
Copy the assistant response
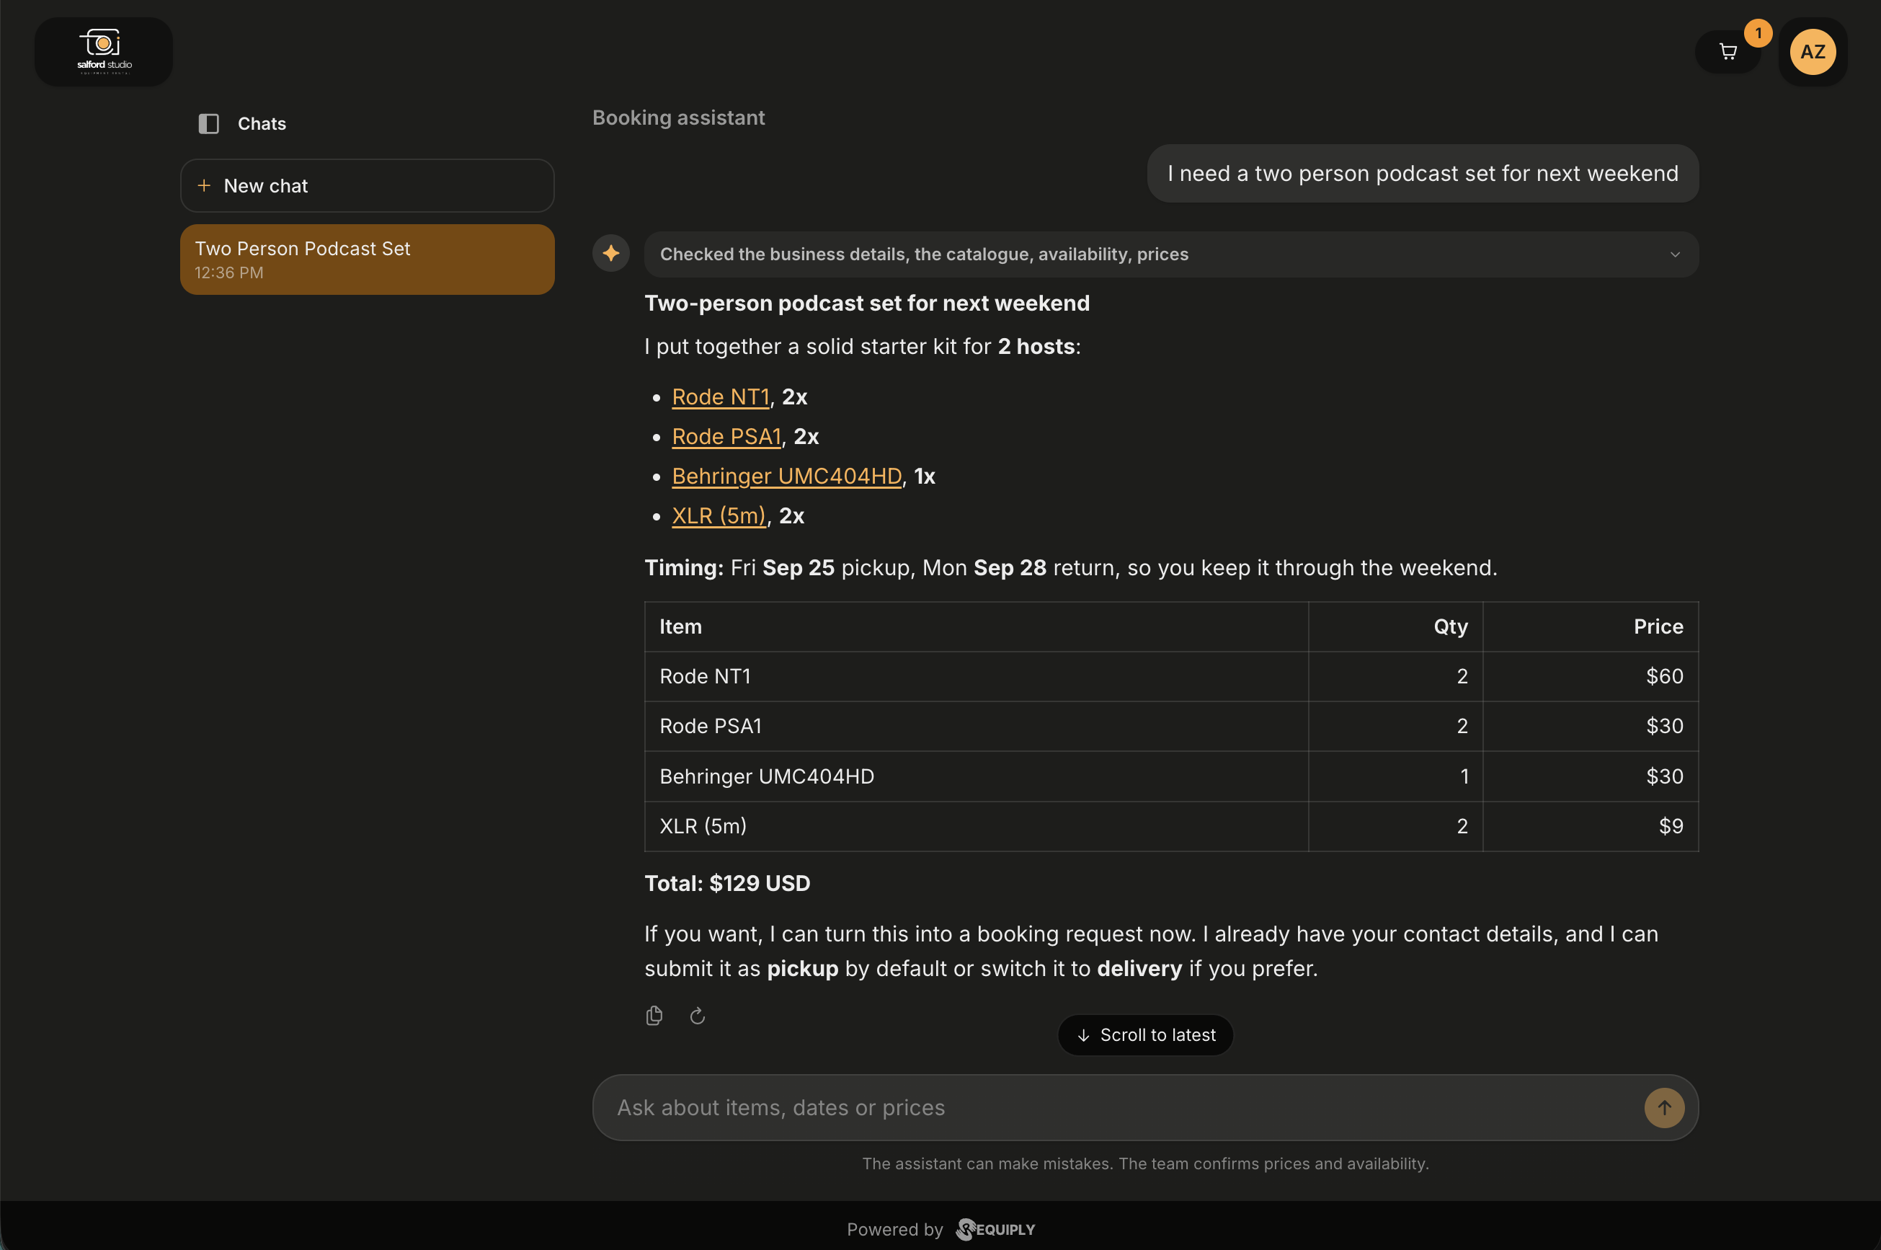coord(654,1016)
